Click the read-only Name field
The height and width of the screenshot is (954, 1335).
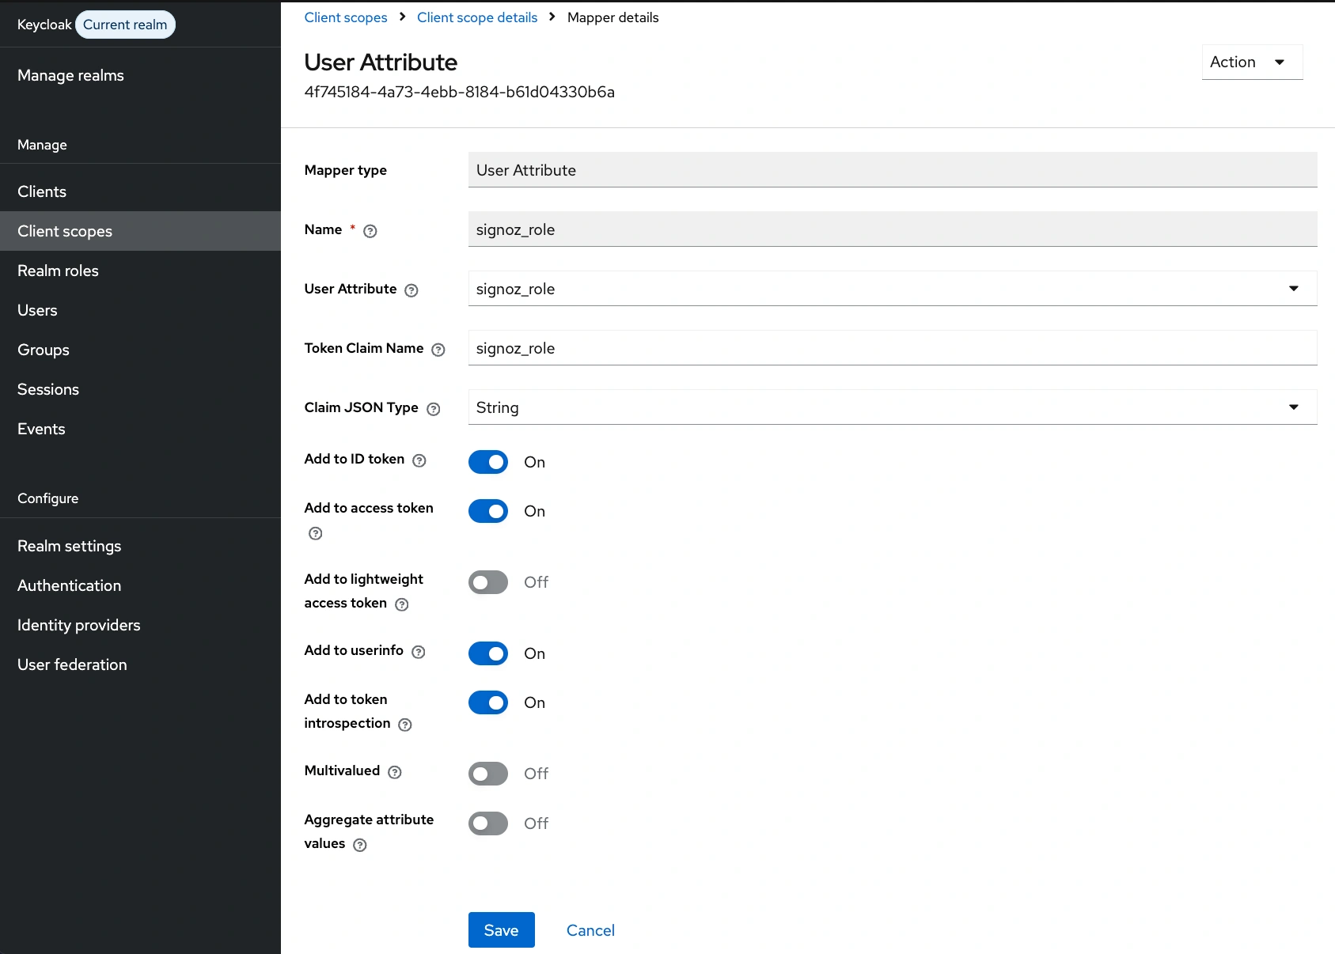893,229
